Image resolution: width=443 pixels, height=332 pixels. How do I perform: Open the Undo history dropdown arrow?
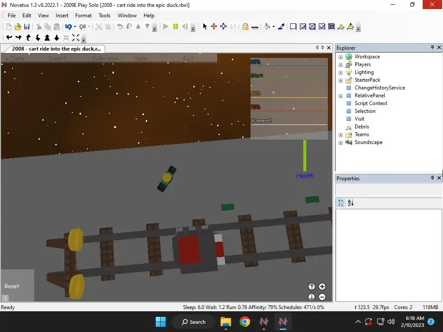click(75, 26)
